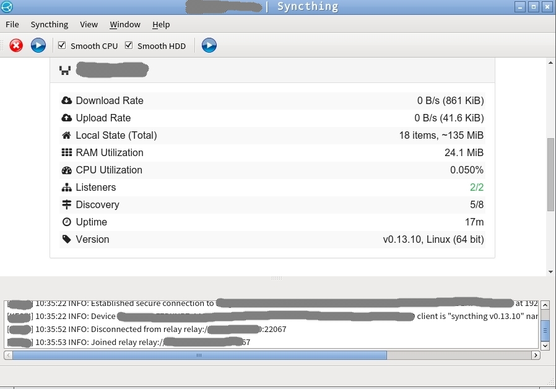Viewport: 556px width, 389px height.
Task: Click the 0.050% CPU value
Action: pyautogui.click(x=467, y=170)
